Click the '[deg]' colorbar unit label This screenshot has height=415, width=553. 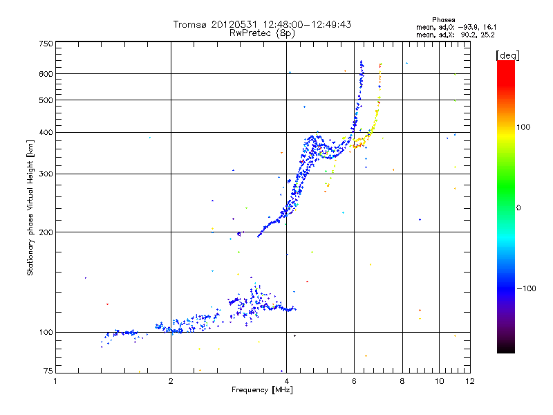507,55
